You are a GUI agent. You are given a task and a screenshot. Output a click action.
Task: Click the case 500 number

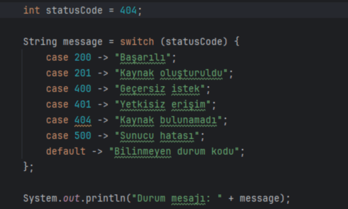pyautogui.click(x=83, y=136)
